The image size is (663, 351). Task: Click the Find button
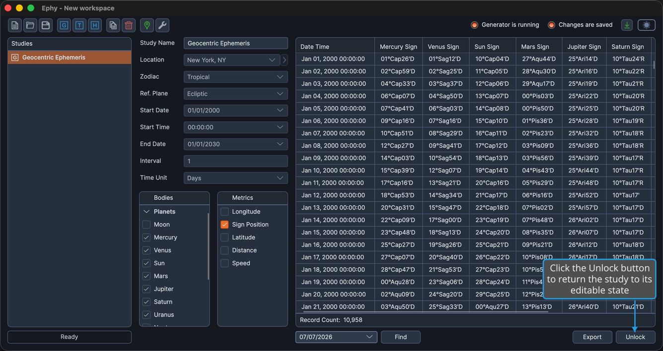401,337
